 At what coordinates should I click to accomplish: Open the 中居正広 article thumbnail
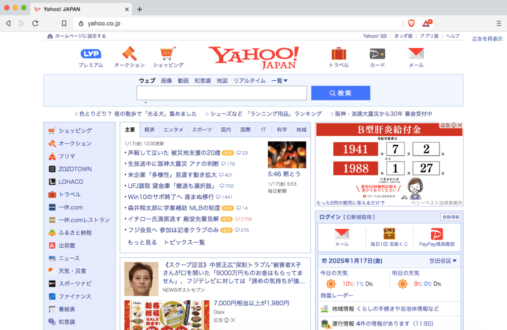tap(141, 279)
